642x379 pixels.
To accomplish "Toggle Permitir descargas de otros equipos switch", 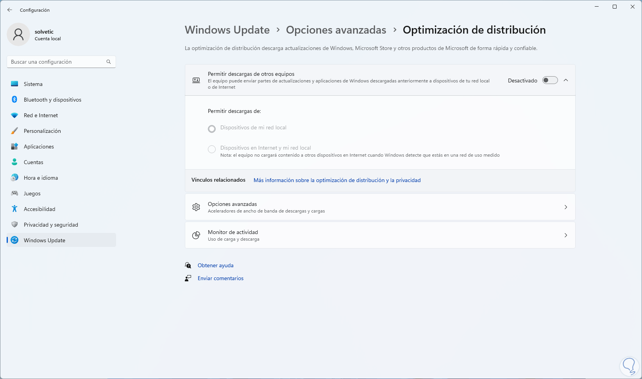I will click(x=550, y=80).
